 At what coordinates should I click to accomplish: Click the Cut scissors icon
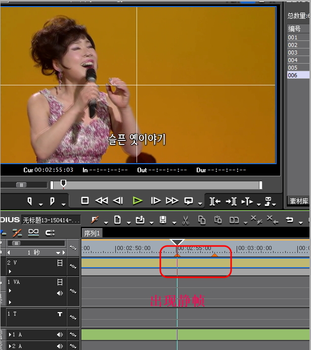(x=186, y=220)
